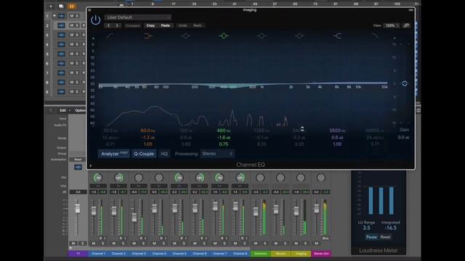Collapse track 1 disclosure triangle
Image resolution: width=465 pixels, height=261 pixels.
[54, 16]
